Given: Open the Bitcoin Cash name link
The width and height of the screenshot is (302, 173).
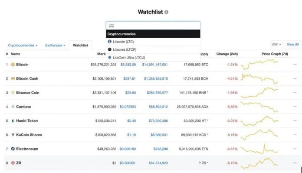Looking at the screenshot, I should [x=27, y=78].
